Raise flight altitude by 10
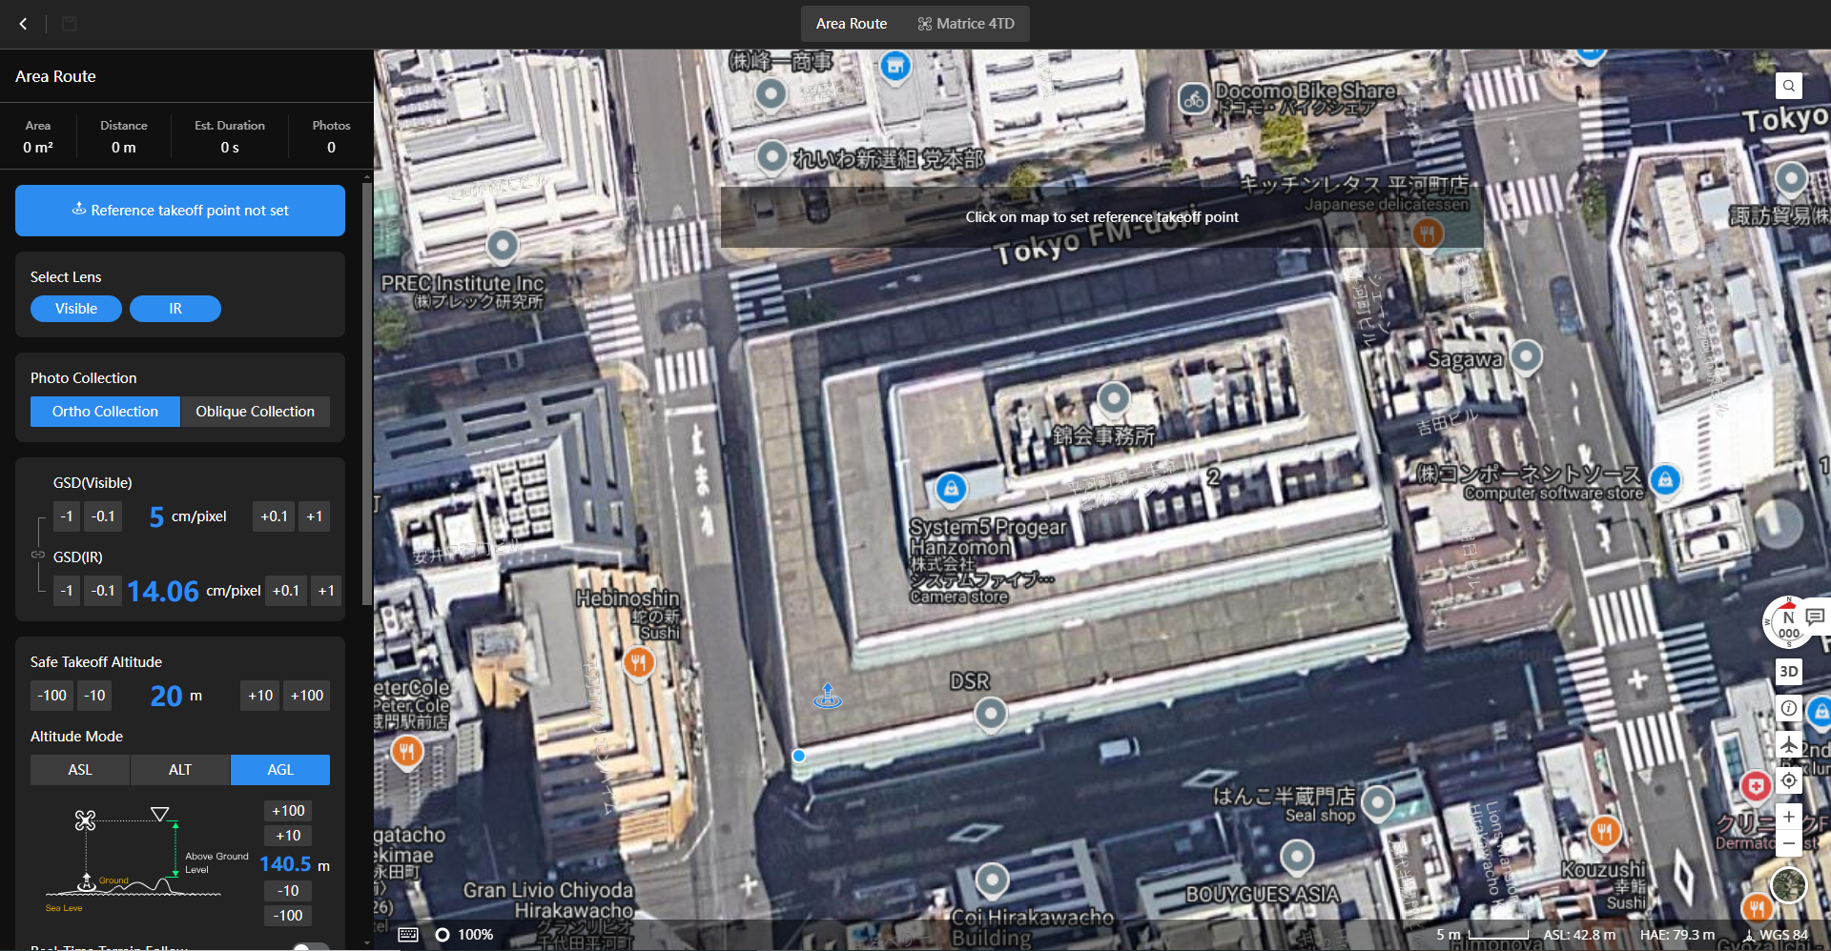The height and width of the screenshot is (951, 1831). (x=288, y=836)
